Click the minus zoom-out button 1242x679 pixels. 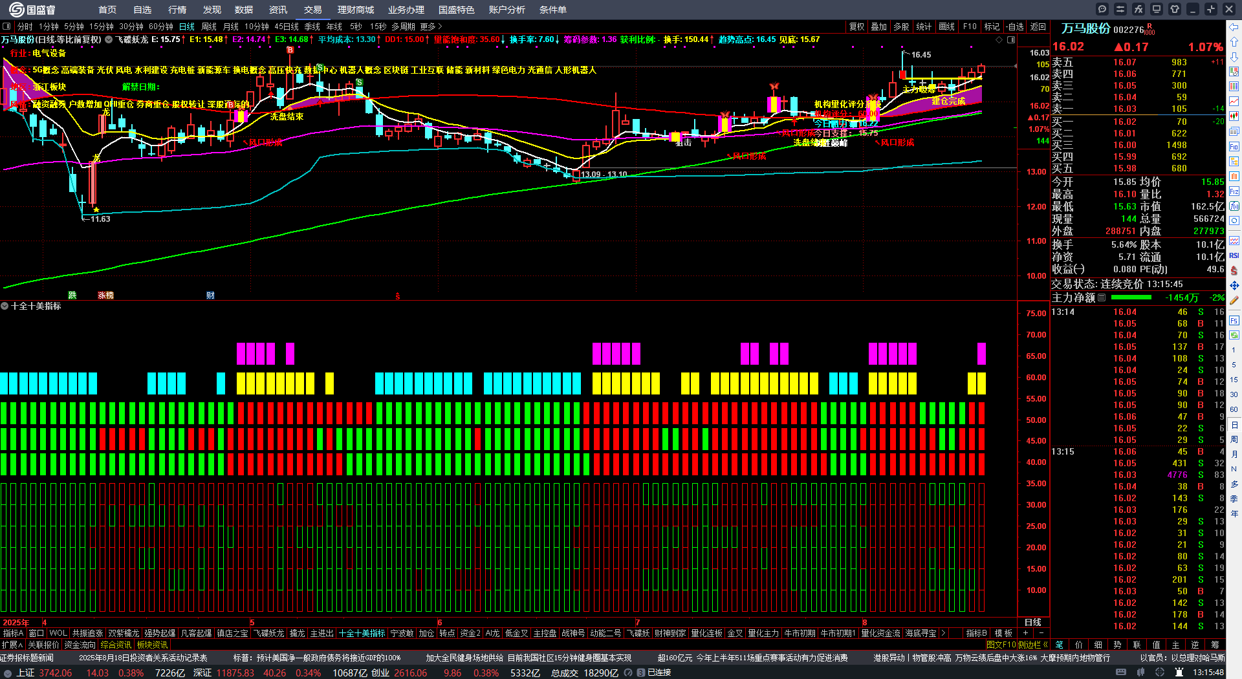coord(1041,633)
